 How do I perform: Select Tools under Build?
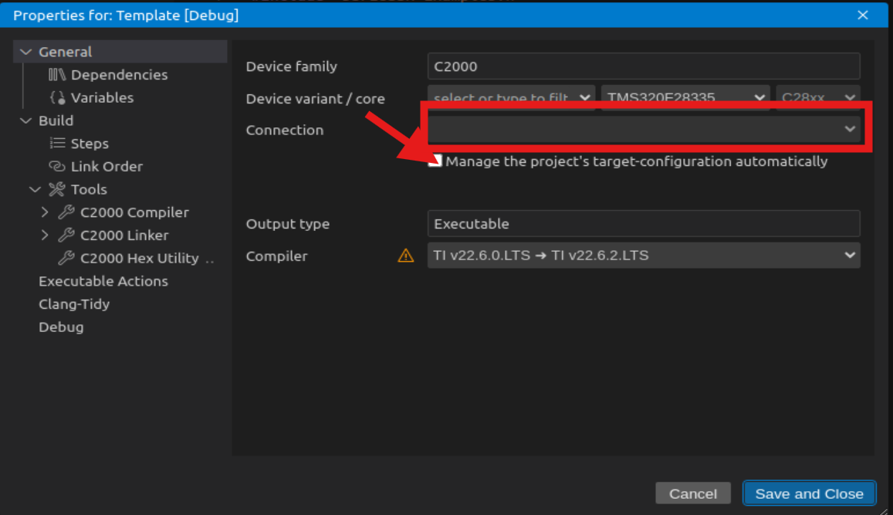click(89, 189)
